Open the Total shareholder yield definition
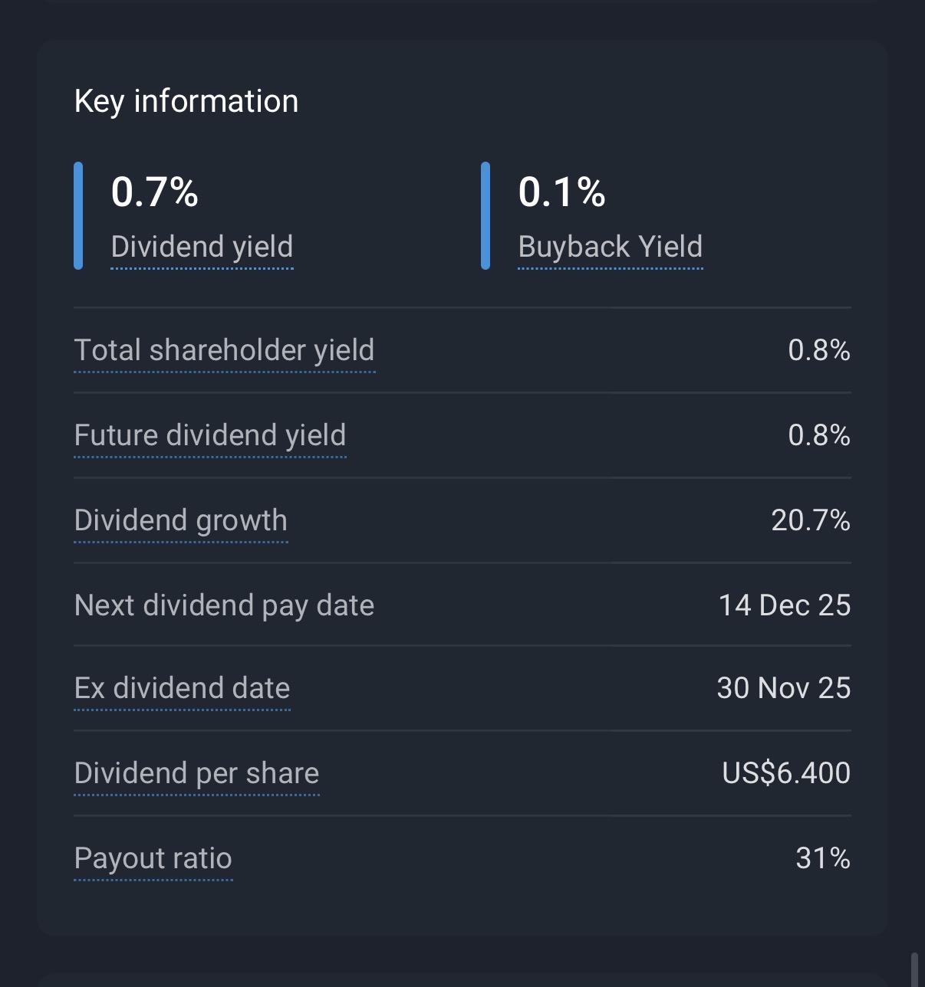Image resolution: width=925 pixels, height=987 pixels. click(224, 350)
